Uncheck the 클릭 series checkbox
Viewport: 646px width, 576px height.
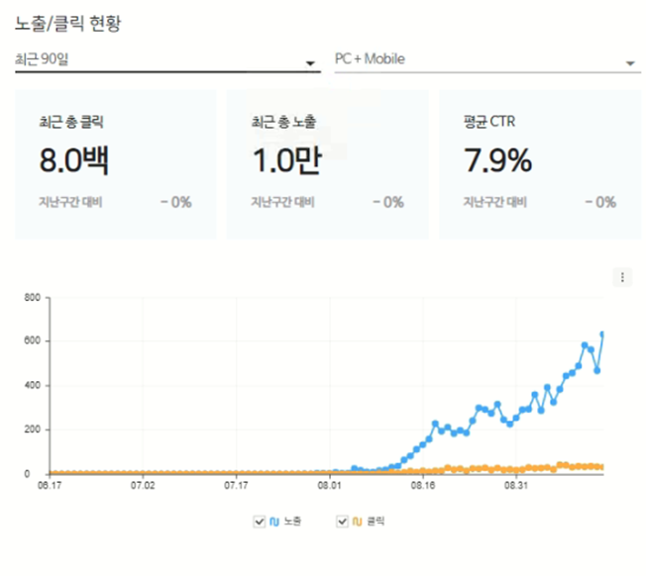343,520
